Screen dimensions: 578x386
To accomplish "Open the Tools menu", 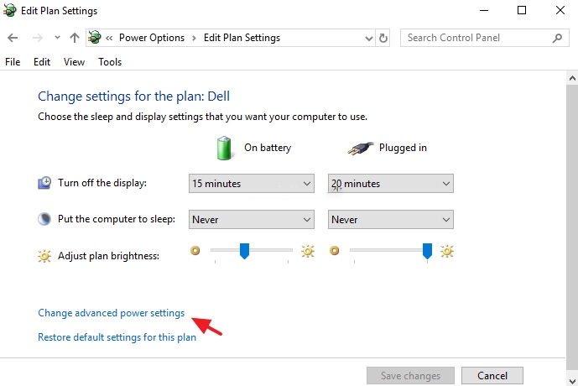I will point(110,62).
